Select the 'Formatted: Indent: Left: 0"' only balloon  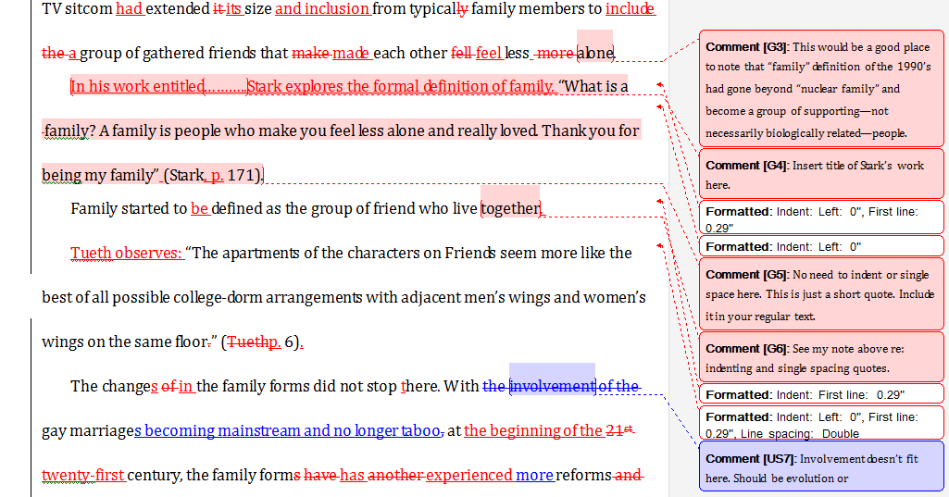[821, 247]
